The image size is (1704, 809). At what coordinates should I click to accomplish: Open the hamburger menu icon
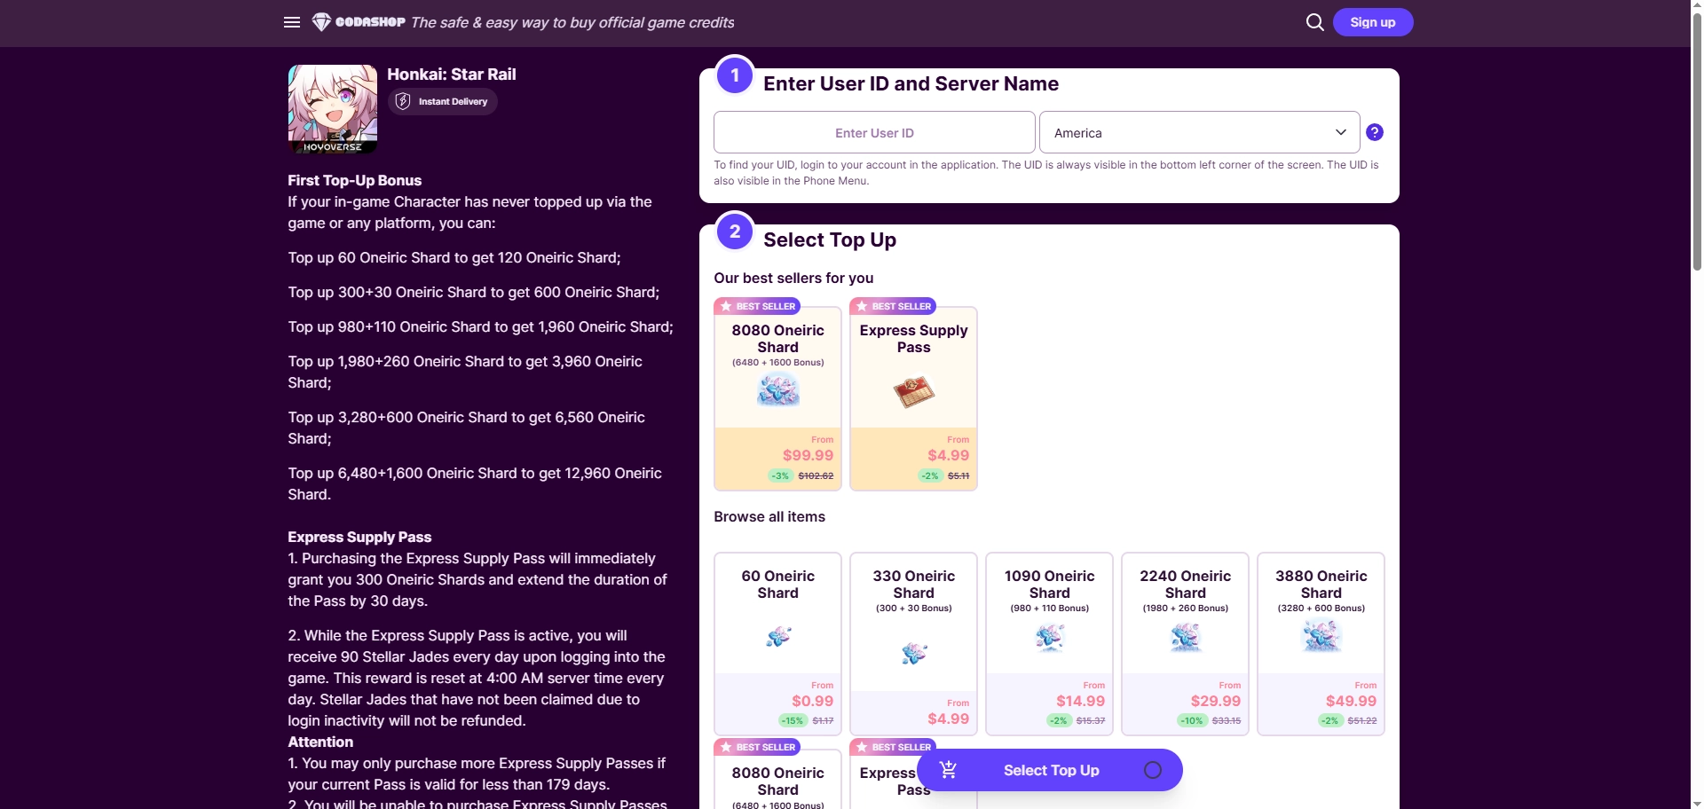(292, 22)
